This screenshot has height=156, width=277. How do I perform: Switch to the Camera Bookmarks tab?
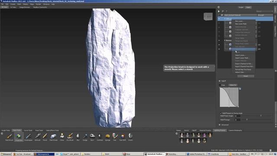click(235, 130)
